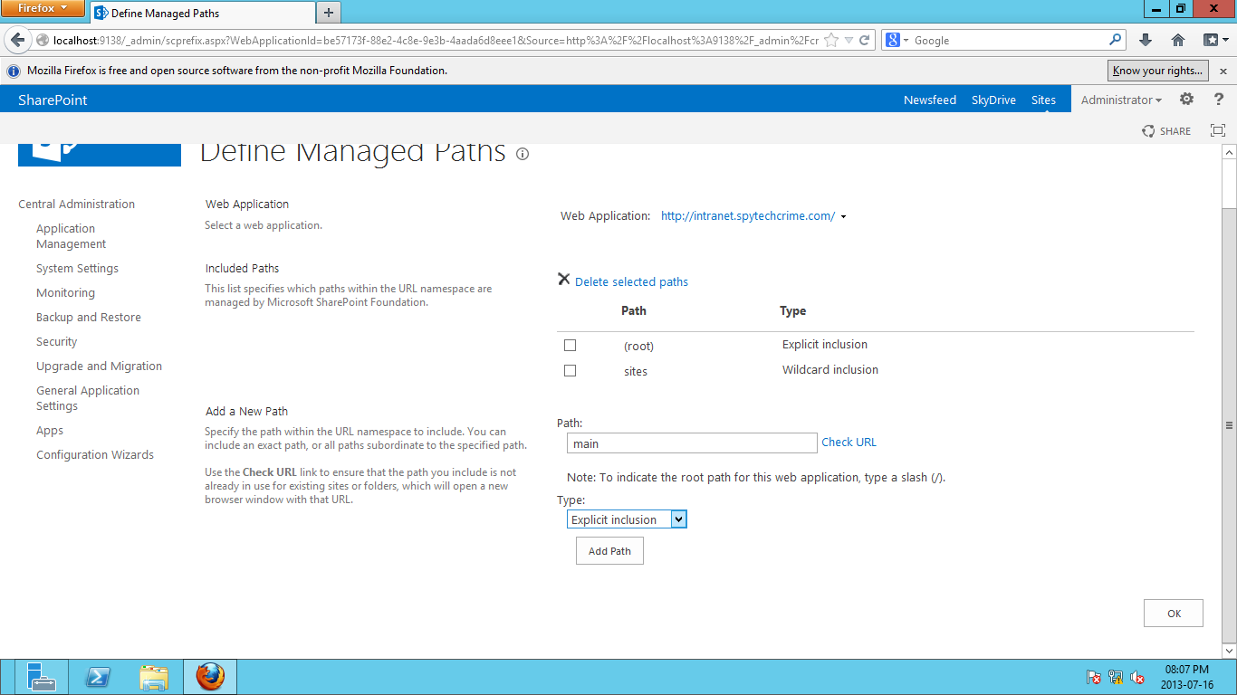Go to Central Administration home
Image resolution: width=1237 pixels, height=695 pixels.
pyautogui.click(x=76, y=205)
